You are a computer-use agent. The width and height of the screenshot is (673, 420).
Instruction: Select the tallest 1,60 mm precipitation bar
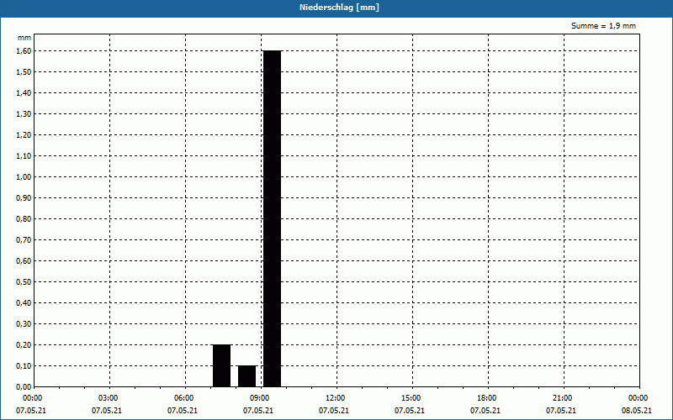[272, 218]
